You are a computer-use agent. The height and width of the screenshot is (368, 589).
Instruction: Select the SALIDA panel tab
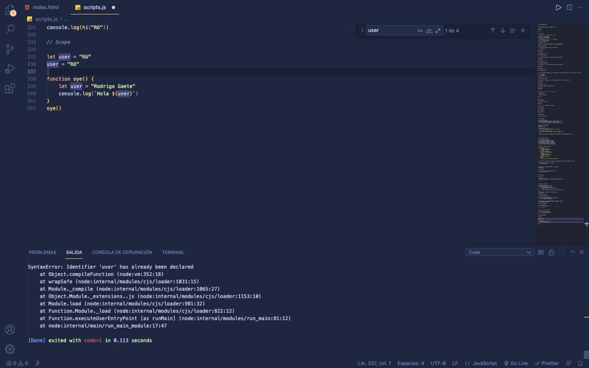point(74,252)
